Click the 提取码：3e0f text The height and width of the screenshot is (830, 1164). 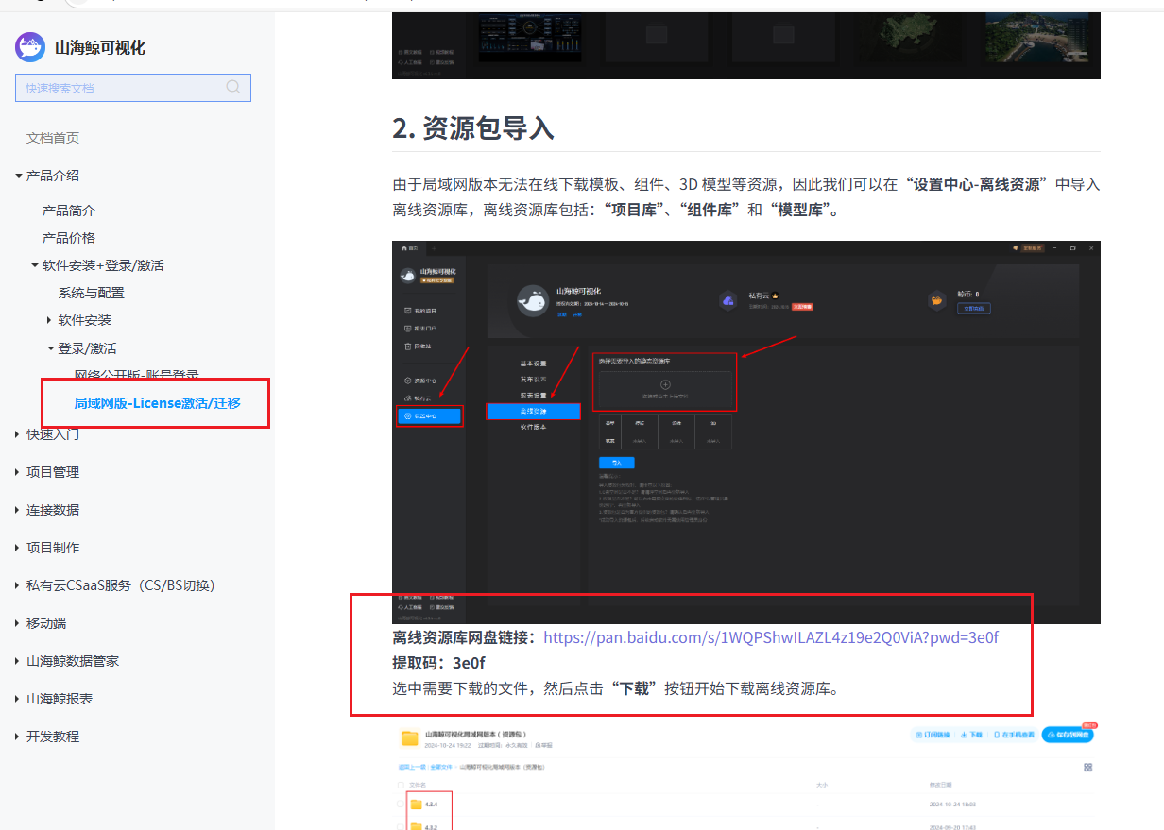(439, 663)
